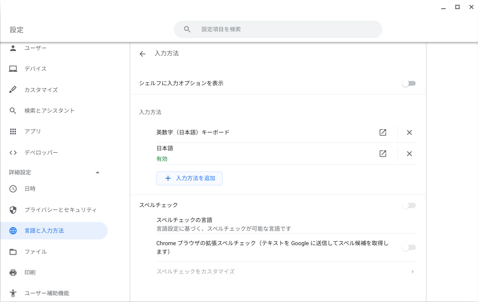This screenshot has width=478, height=302.
Task: Maximize the settings window
Action: click(457, 7)
